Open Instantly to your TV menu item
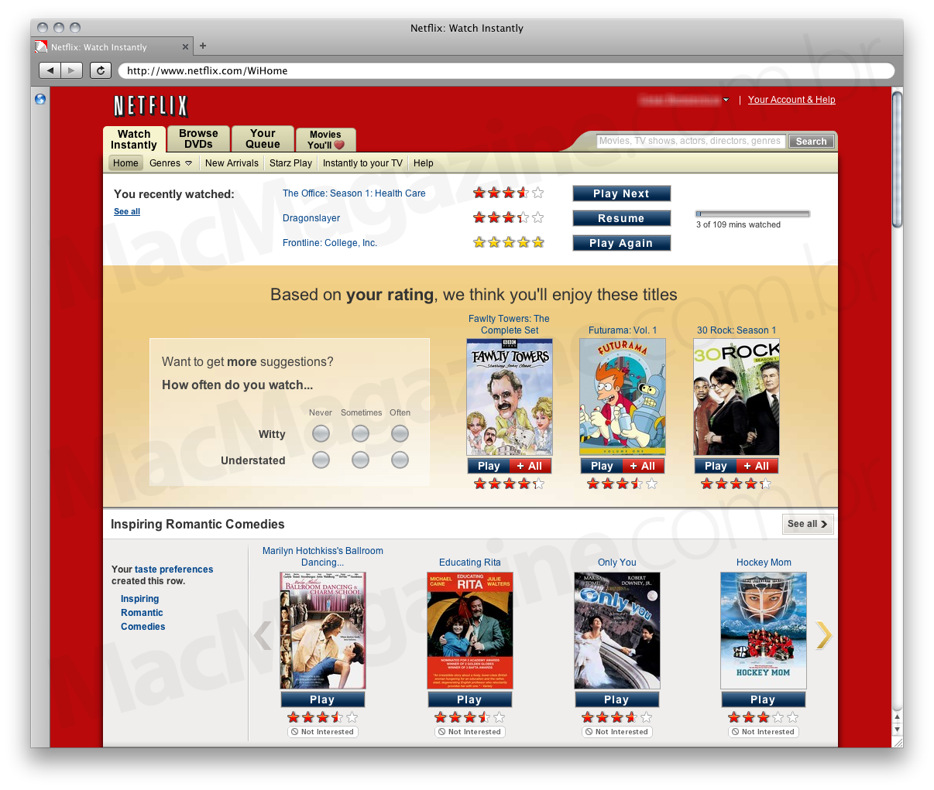The height and width of the screenshot is (790, 934). coord(362,163)
